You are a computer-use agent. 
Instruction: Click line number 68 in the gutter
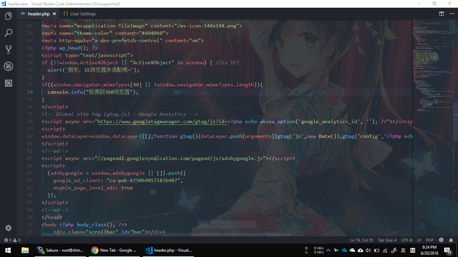coord(30,48)
